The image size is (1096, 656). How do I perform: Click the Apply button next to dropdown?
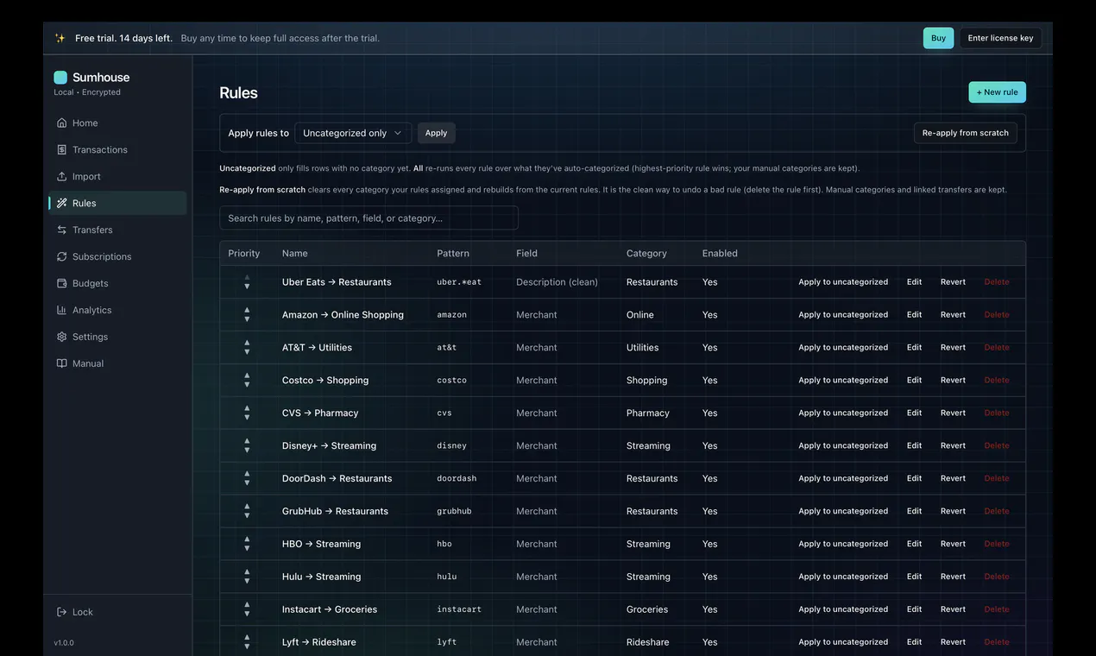pyautogui.click(x=436, y=133)
